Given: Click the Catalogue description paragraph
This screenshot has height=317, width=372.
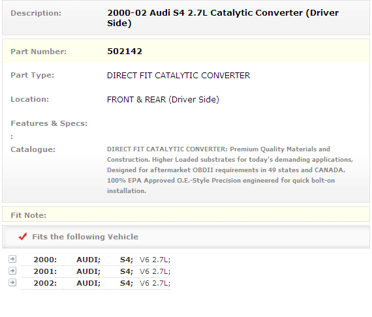Looking at the screenshot, I should 230,170.
